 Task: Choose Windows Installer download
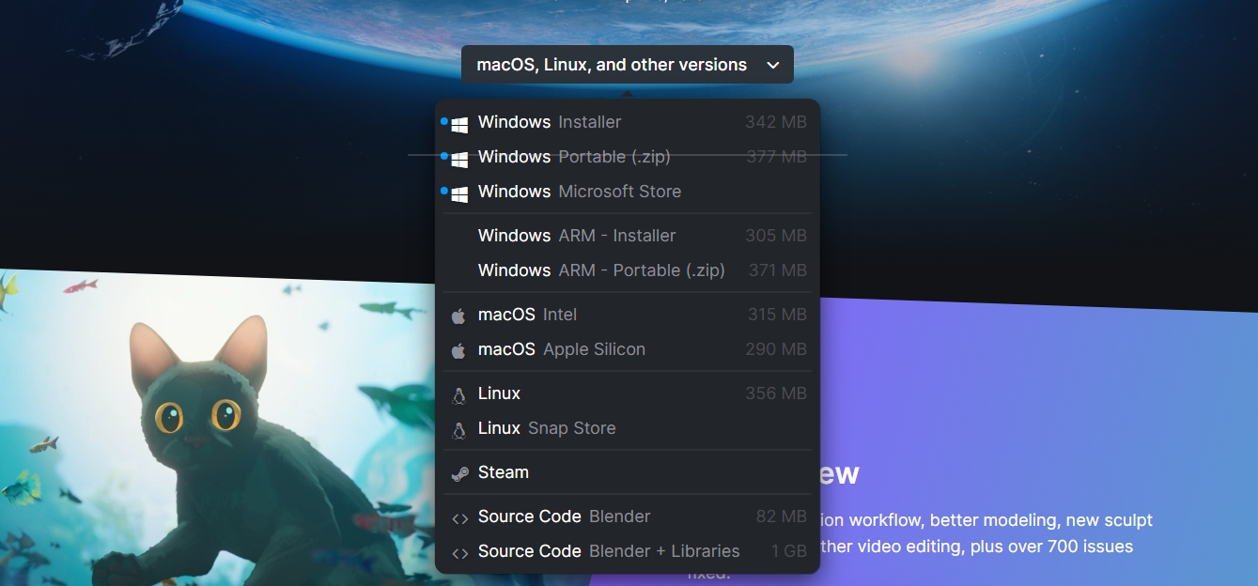coord(628,122)
